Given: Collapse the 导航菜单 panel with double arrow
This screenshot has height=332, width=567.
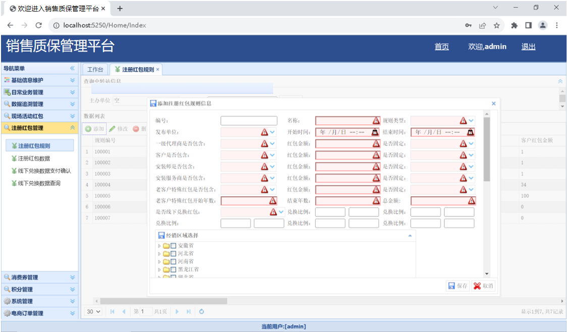Looking at the screenshot, I should [72, 68].
